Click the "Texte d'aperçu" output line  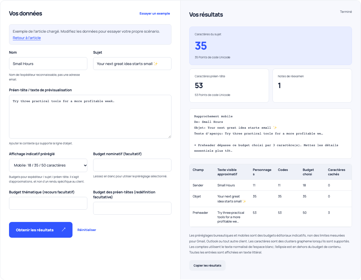259,134
